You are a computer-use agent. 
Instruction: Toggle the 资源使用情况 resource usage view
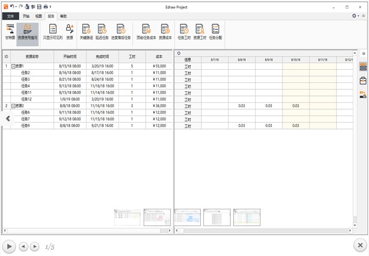[27, 32]
